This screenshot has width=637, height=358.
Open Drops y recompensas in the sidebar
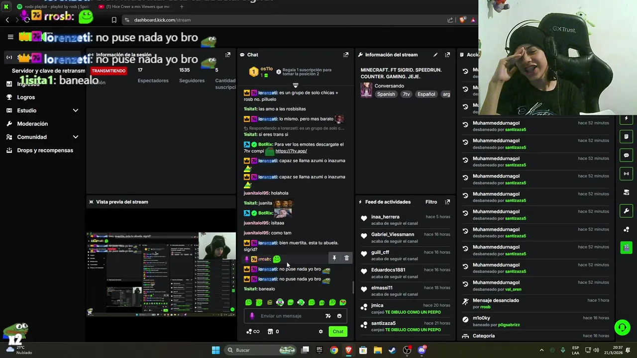[45, 150]
